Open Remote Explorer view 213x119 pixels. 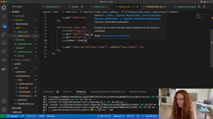(x=4, y=43)
